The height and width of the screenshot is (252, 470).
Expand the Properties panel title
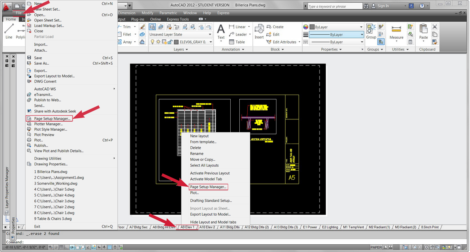click(x=331, y=49)
